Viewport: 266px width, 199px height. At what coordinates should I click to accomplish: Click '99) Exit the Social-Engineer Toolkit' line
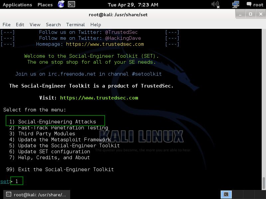(60, 169)
